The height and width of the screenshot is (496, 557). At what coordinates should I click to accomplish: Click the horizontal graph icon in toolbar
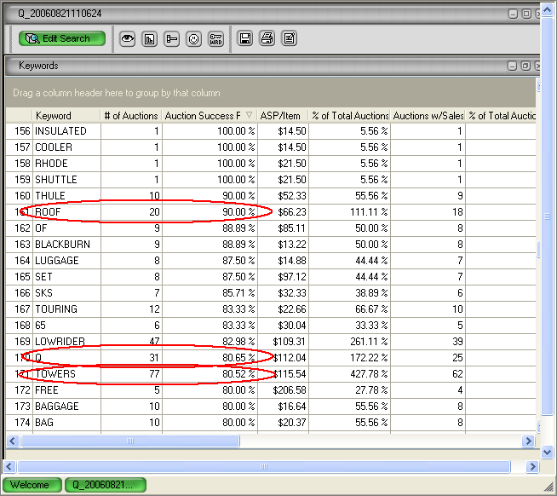pos(172,38)
